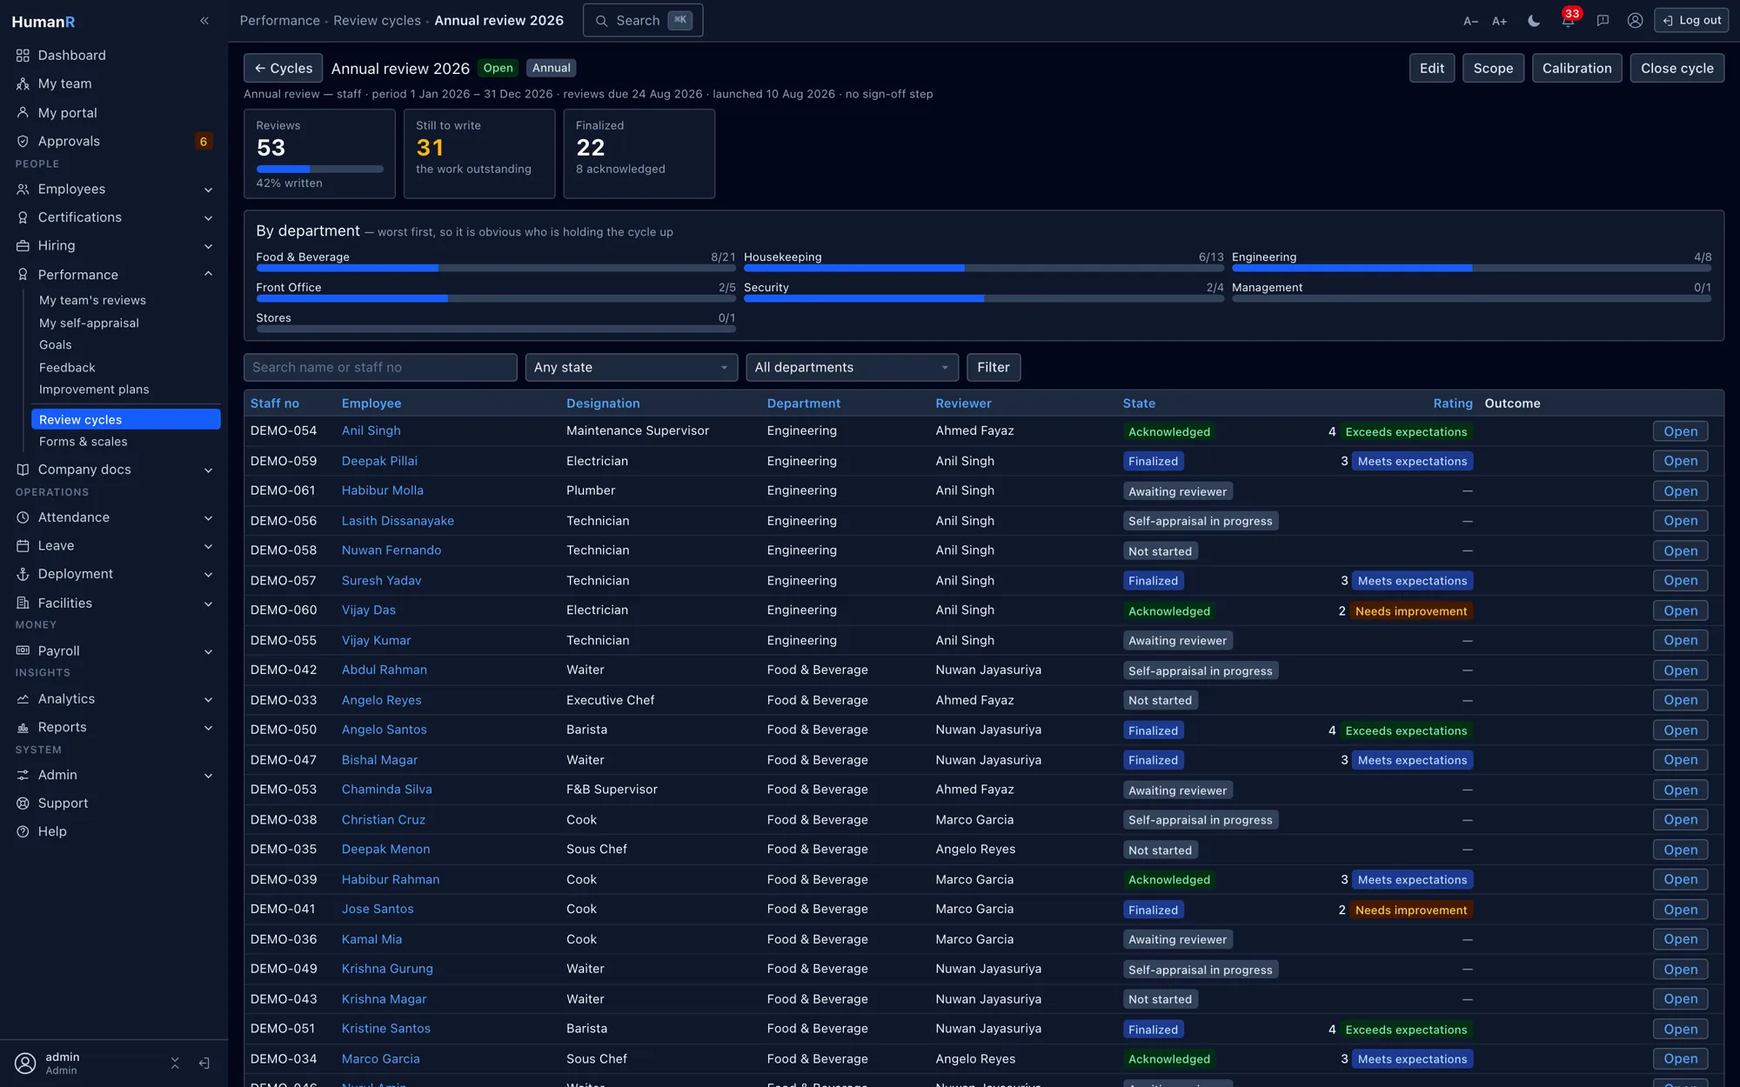Viewport: 1740px width, 1087px height.
Task: Increase font size with A+ icon
Action: click(1499, 21)
